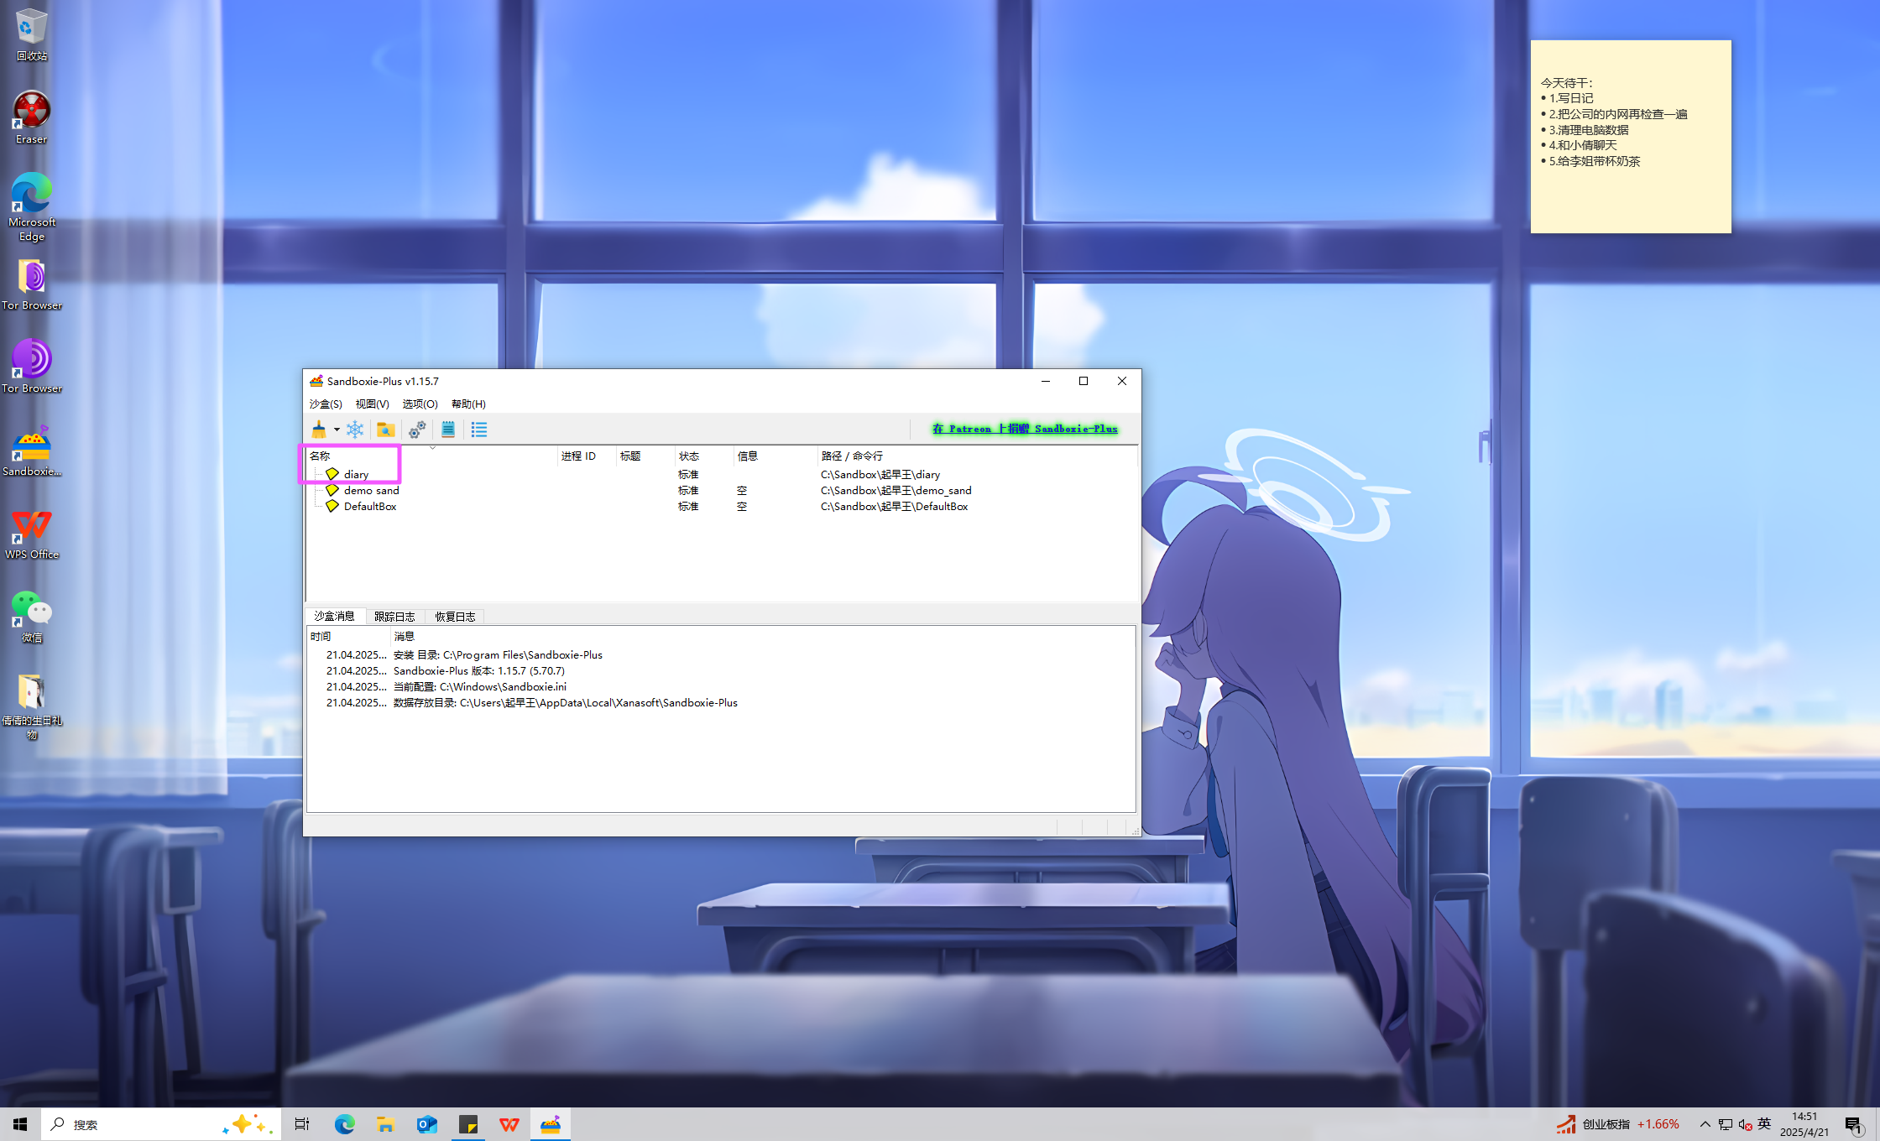This screenshot has height=1141, width=1880.
Task: Click the yellow sandbox icon beside DefaultBox
Action: [x=332, y=506]
